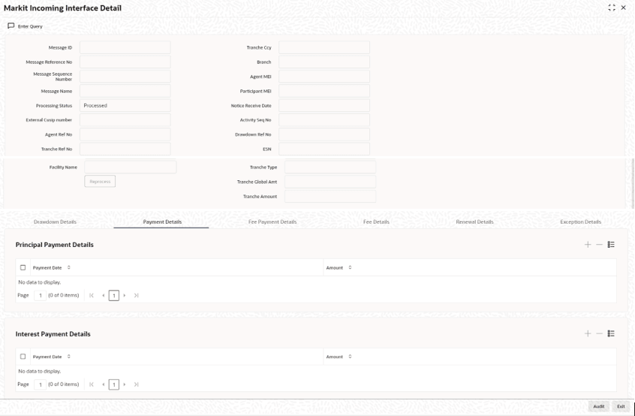Switch to the Fee Details tab

click(376, 222)
